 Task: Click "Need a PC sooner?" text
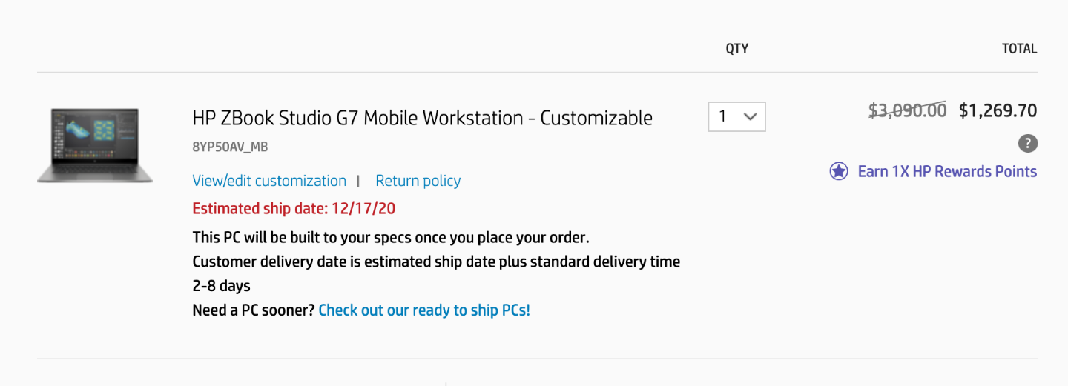(254, 310)
